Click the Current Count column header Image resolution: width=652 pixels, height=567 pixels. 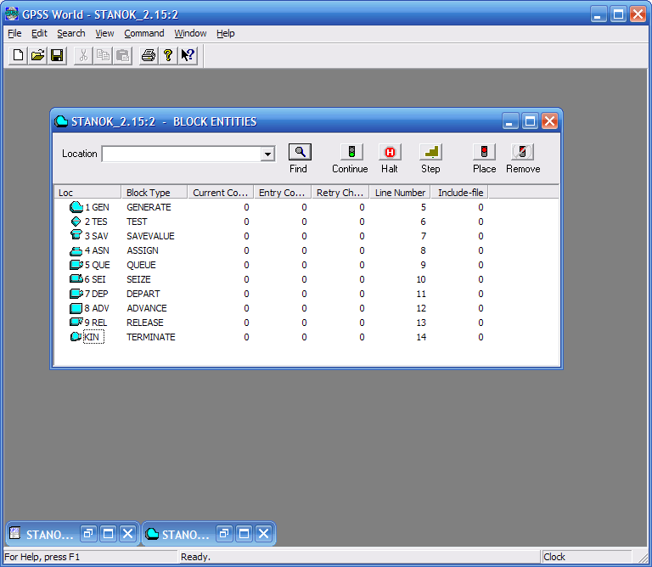pos(221,193)
